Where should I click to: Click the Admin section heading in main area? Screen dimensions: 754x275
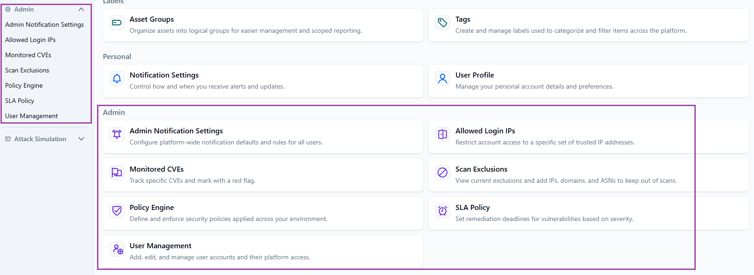click(114, 113)
